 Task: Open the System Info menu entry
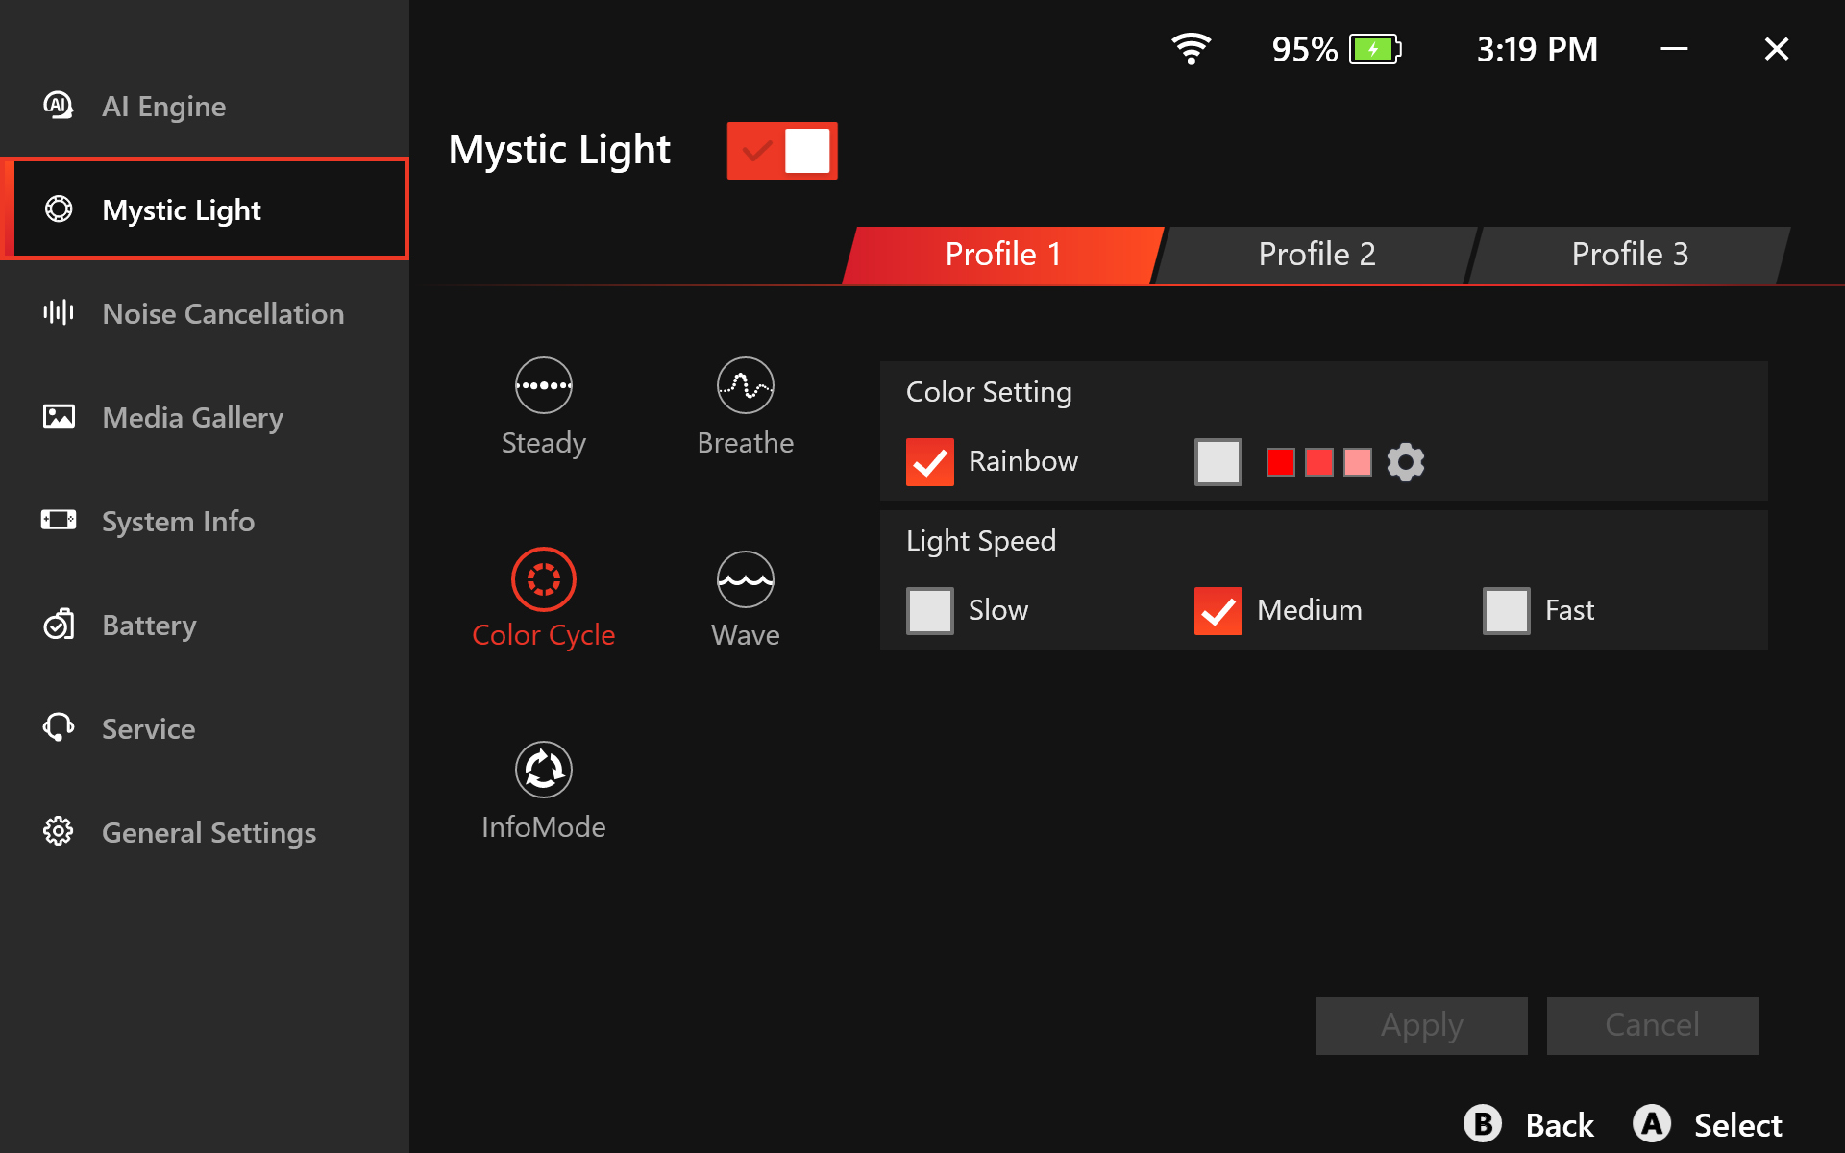(x=205, y=521)
